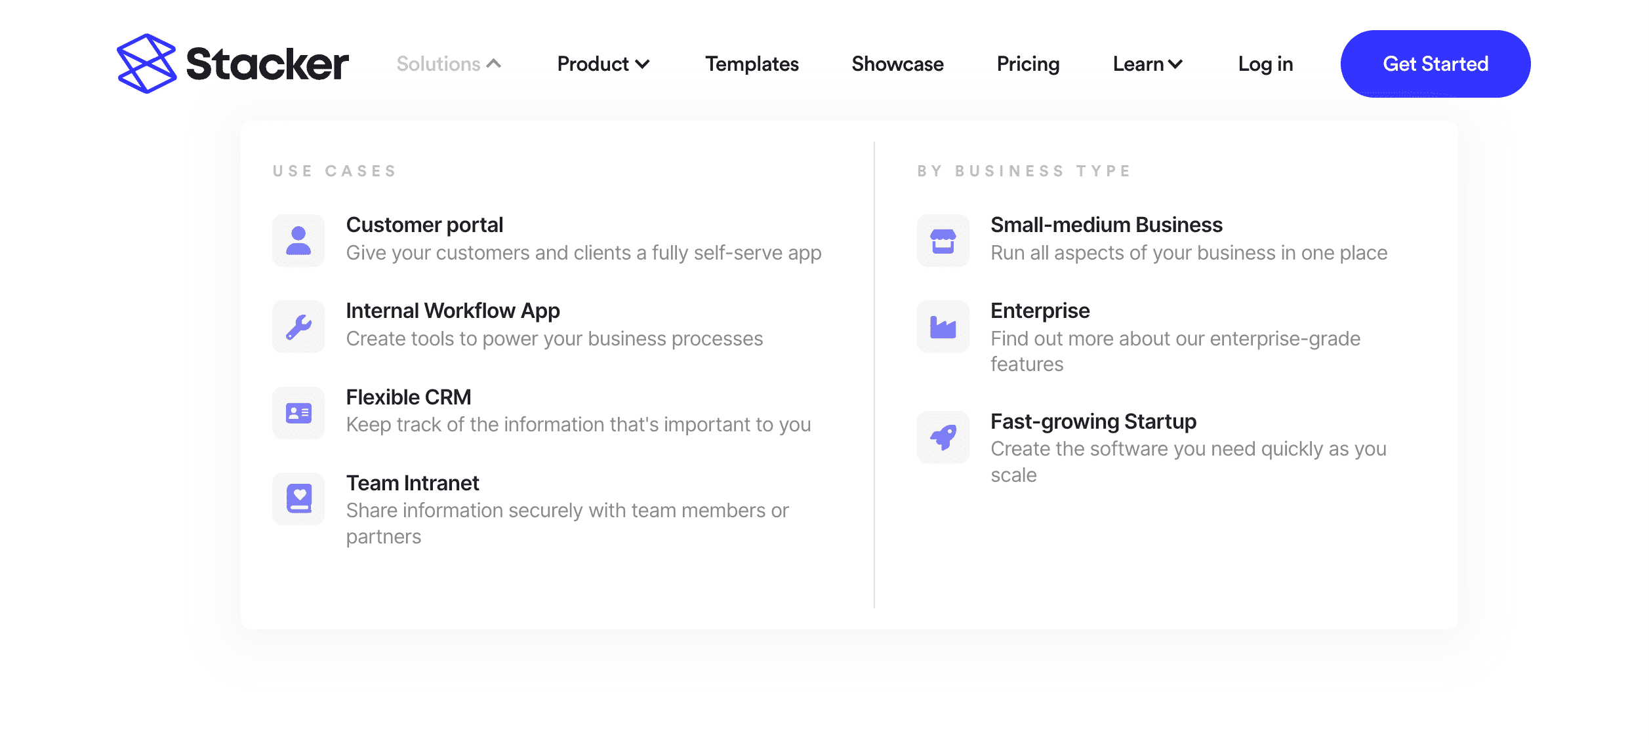Click the Flexible CRM contact card icon

coord(298,413)
